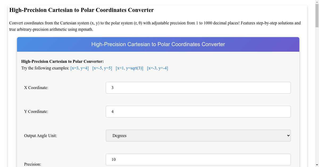
Task: Click the "Try the following examples:" text
Action: 45,68
